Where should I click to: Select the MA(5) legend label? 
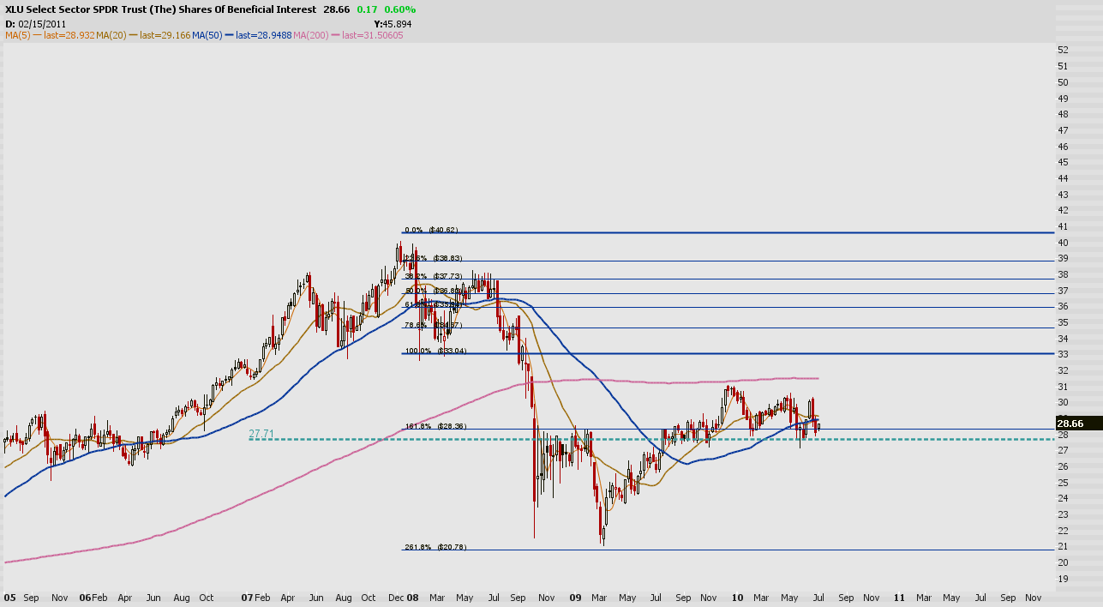[x=18, y=35]
